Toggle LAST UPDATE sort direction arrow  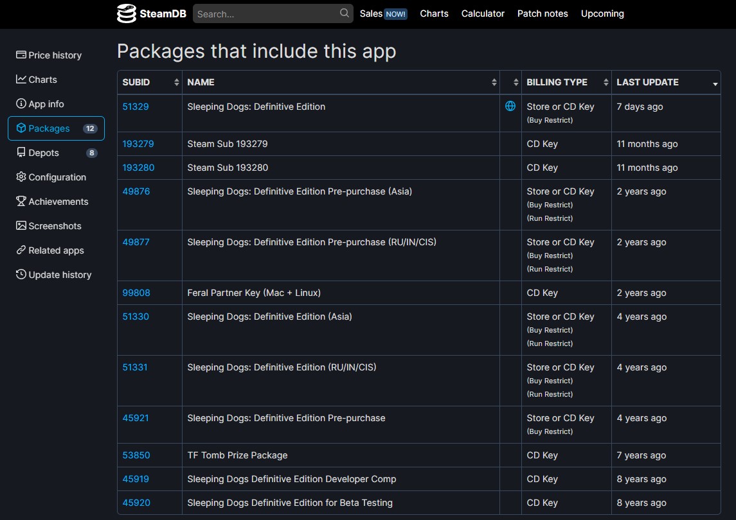point(715,84)
